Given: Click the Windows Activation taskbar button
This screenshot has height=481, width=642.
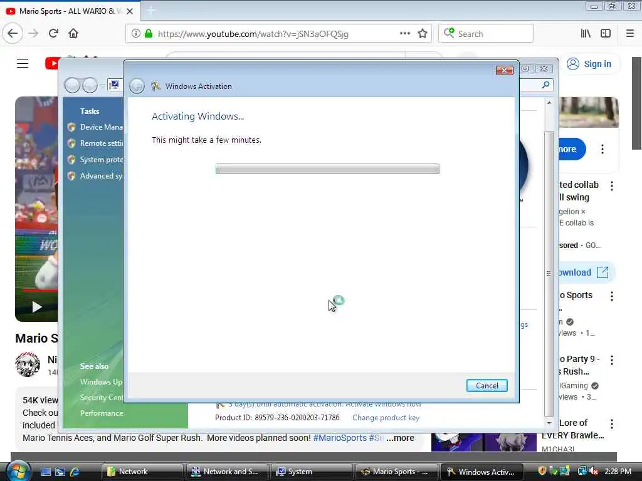Looking at the screenshot, I should 482,472.
